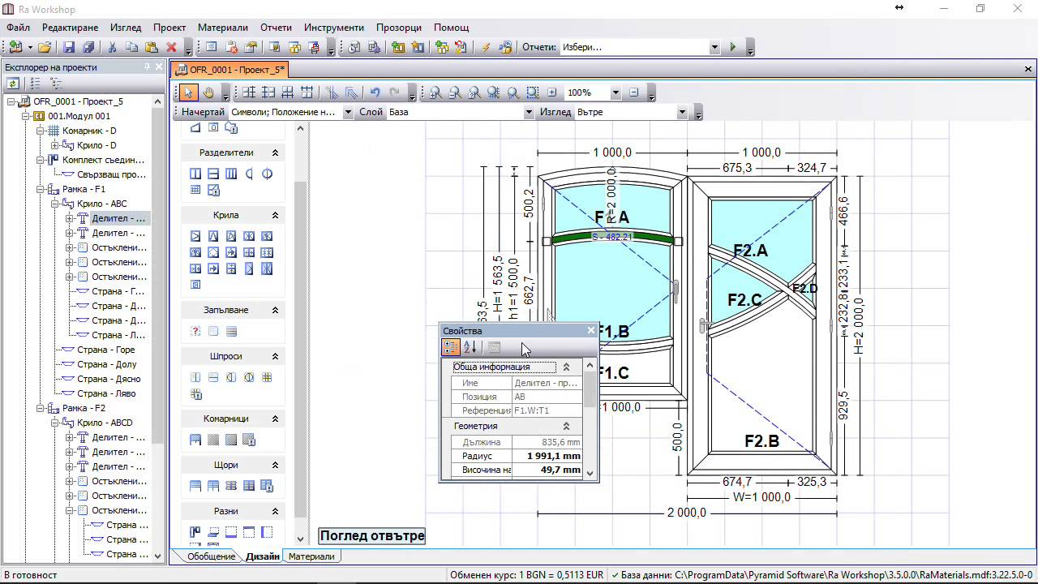Toggle alphabetical sort in Свойства panel
This screenshot has height=584, width=1038.
[x=470, y=347]
